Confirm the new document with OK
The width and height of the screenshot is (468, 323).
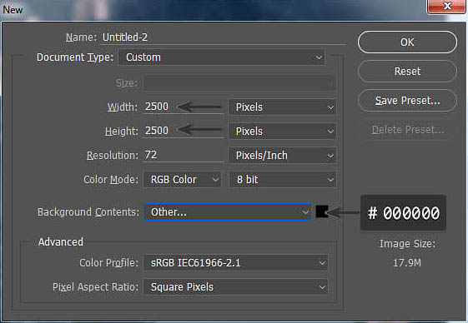coord(407,42)
